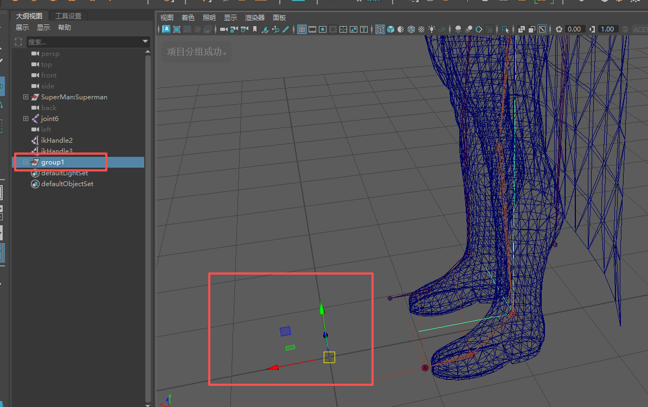
Task: Click the red X-axis move arrow
Action: click(273, 367)
